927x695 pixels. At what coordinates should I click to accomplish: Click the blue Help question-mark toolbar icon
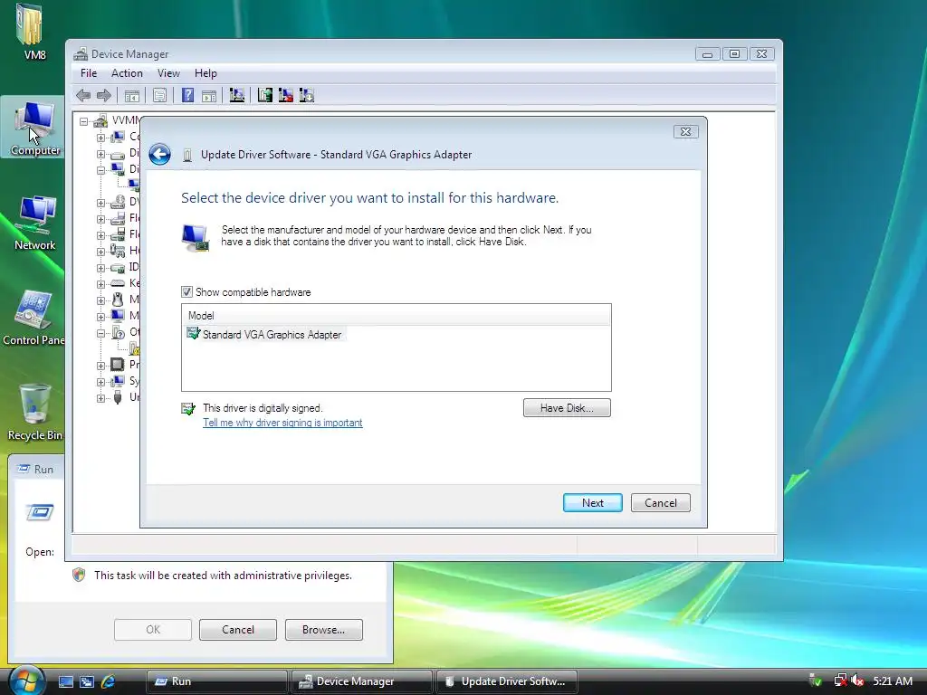click(187, 95)
